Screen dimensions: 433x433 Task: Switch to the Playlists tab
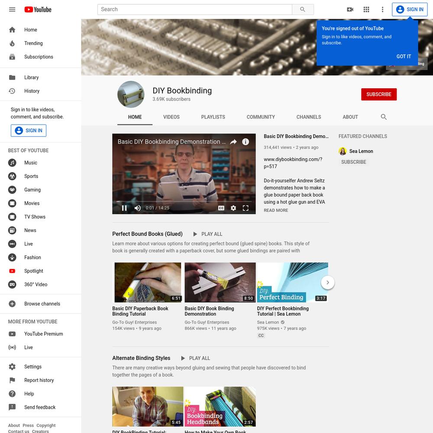(x=213, y=117)
